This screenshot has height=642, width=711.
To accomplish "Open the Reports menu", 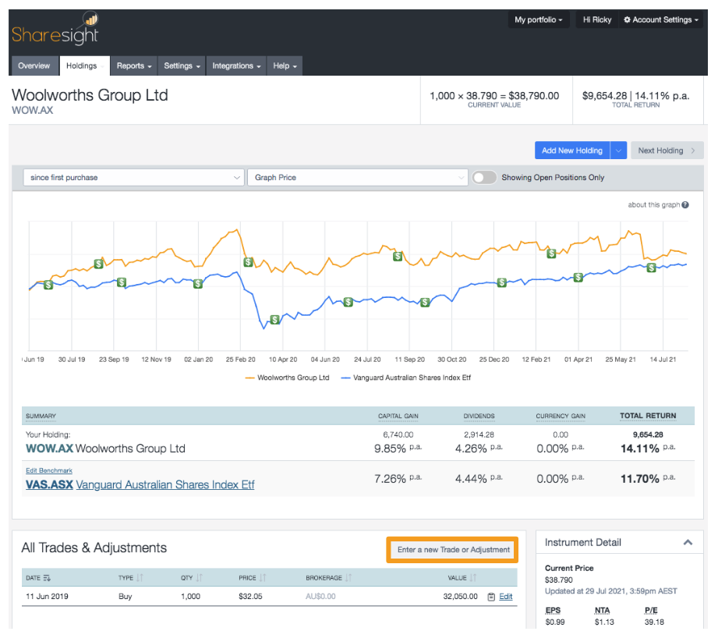I will 134,66.
